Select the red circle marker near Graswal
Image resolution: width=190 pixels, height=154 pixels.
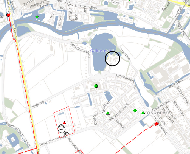coord(156,124)
